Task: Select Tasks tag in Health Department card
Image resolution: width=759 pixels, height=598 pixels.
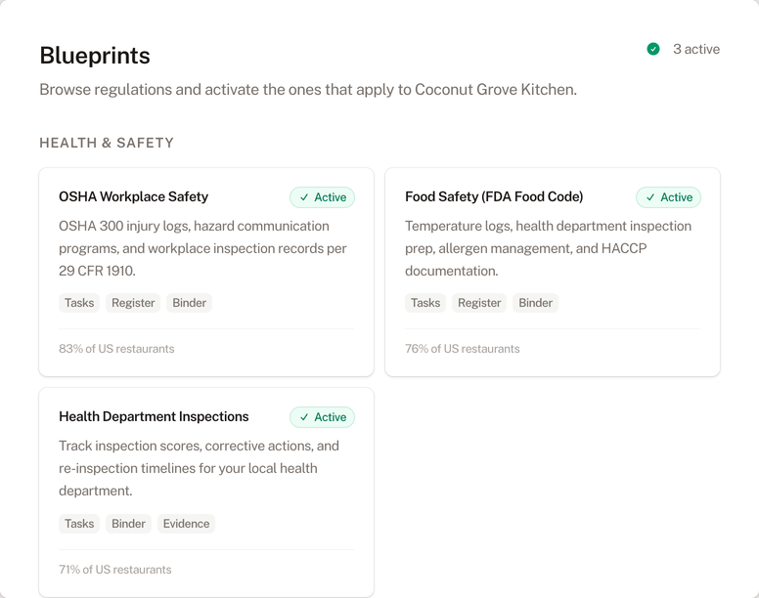Action: pyautogui.click(x=79, y=524)
